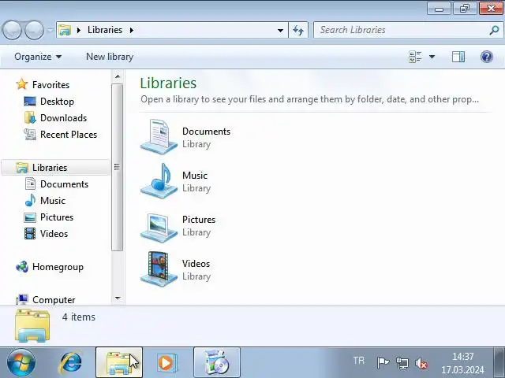Open the recent pages dropdown beside Forward
This screenshot has height=378, width=505.
click(x=50, y=30)
